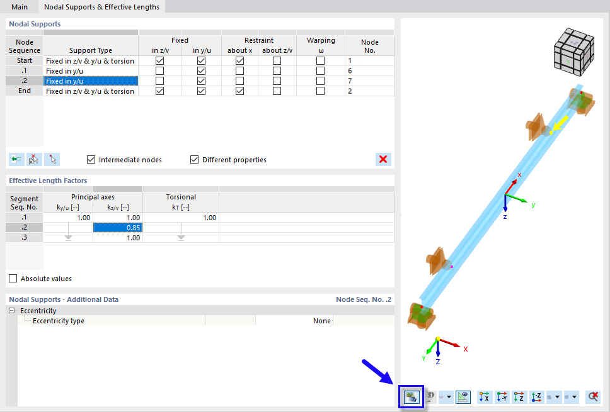This screenshot has width=610, height=412.
Task: Check Restraint about z/v for Start row
Action: (277, 60)
